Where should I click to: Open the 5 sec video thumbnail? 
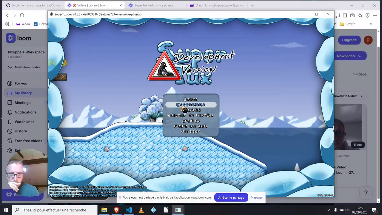[x=350, y=127]
